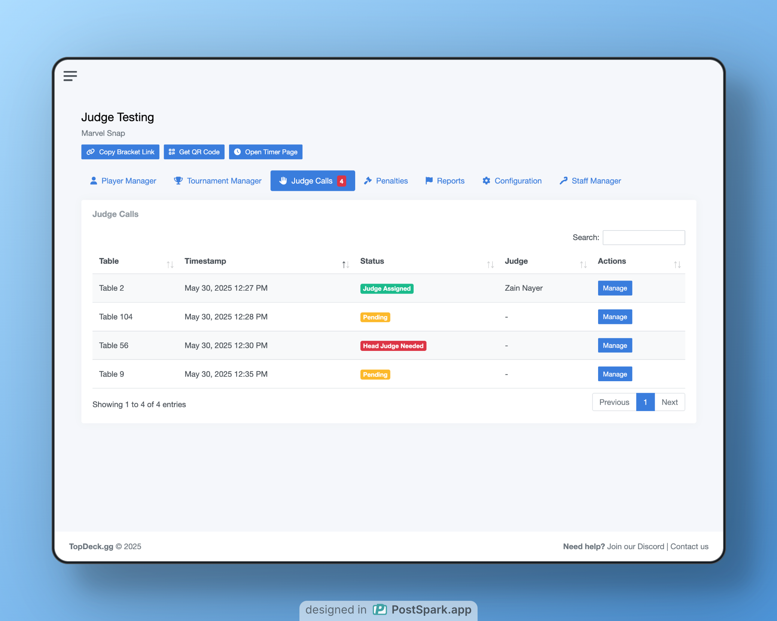Switch to Staff Manager tab

point(590,181)
